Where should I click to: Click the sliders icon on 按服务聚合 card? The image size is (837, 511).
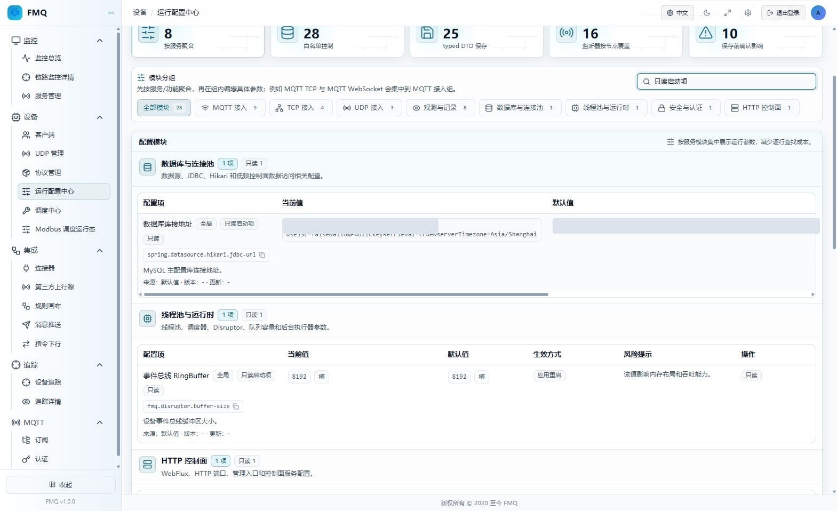[148, 33]
